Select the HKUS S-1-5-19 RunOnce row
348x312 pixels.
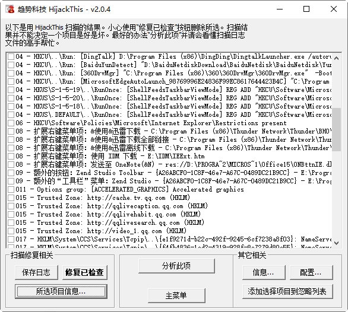170,90
